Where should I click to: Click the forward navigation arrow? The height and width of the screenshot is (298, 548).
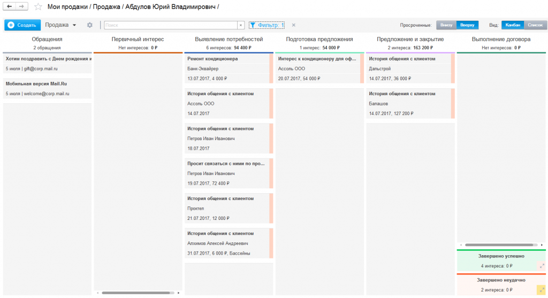click(x=21, y=6)
